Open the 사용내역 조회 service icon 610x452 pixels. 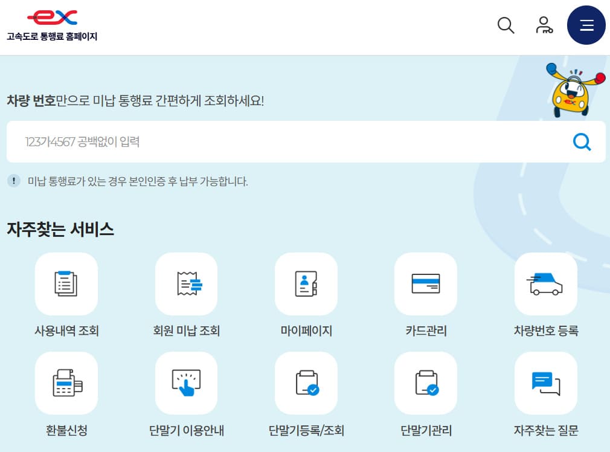tap(66, 284)
